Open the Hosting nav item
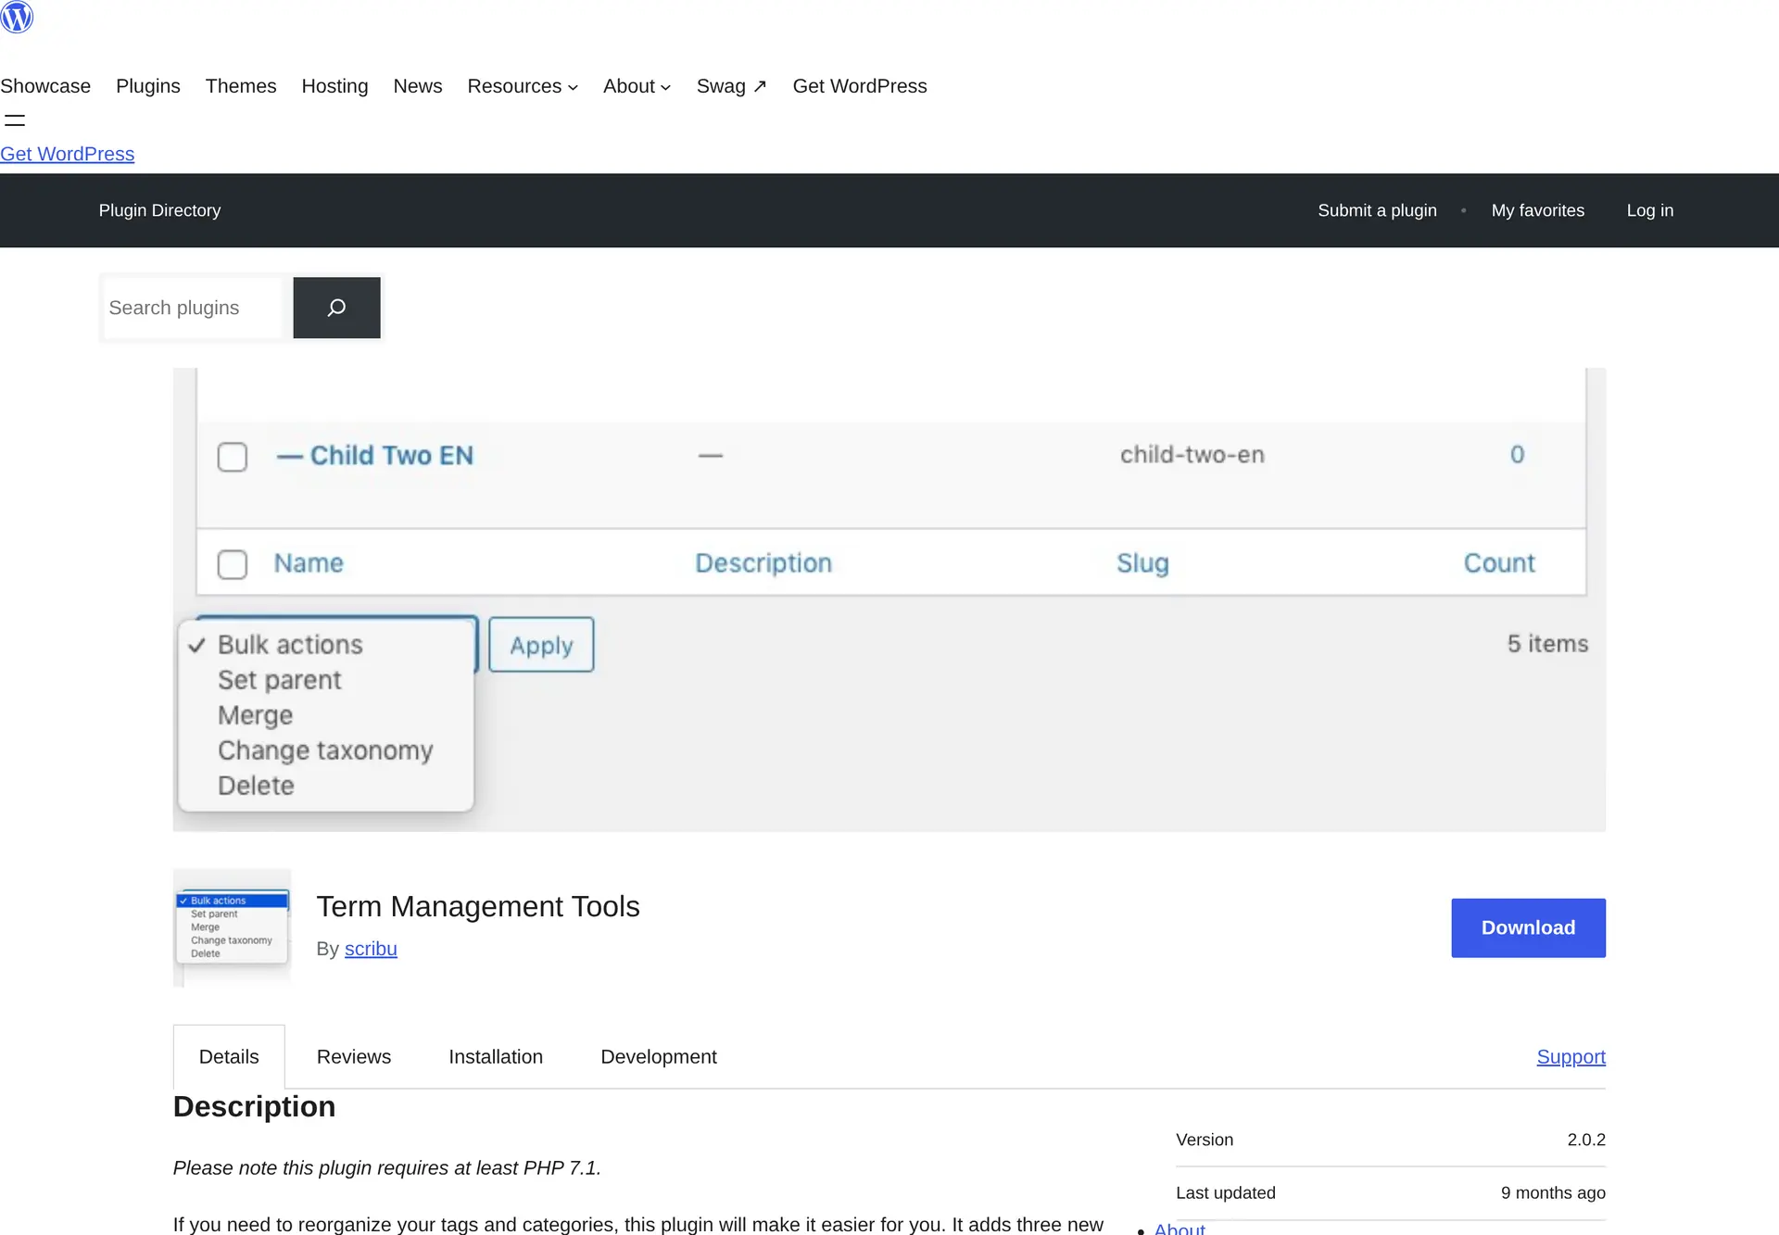Viewport: 1779px width, 1235px height. 334,86
